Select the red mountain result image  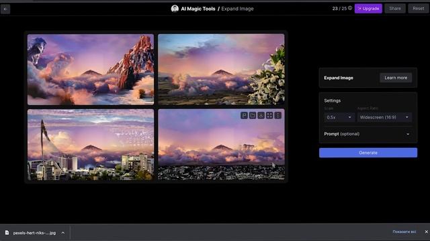click(91, 70)
